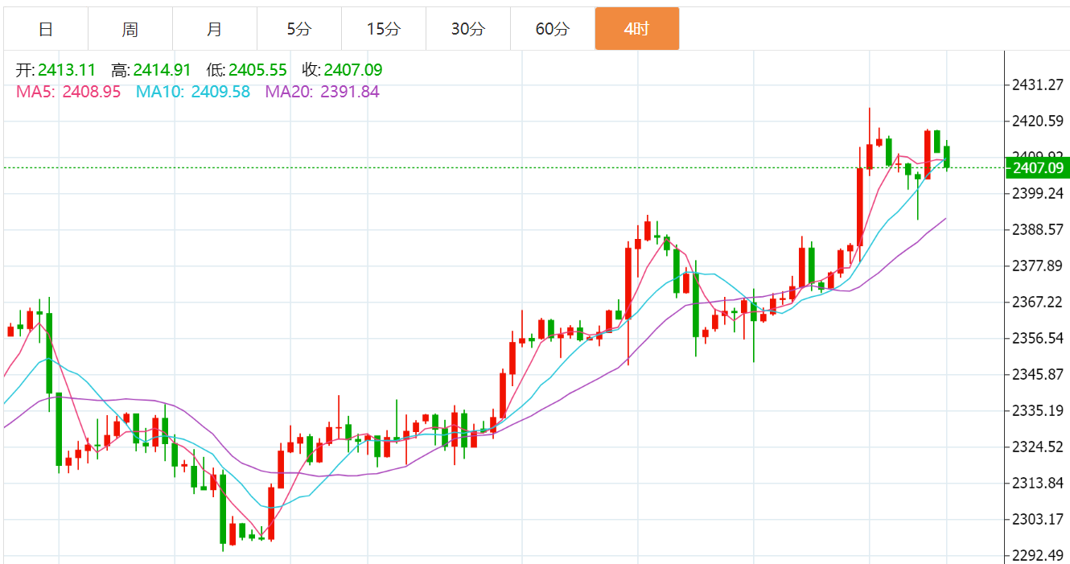Select the 2367.22 price axis label
1070x564 pixels.
(x=1038, y=303)
